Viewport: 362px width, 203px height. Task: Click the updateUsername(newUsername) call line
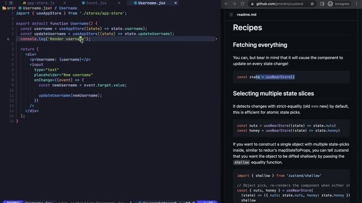(x=70, y=95)
